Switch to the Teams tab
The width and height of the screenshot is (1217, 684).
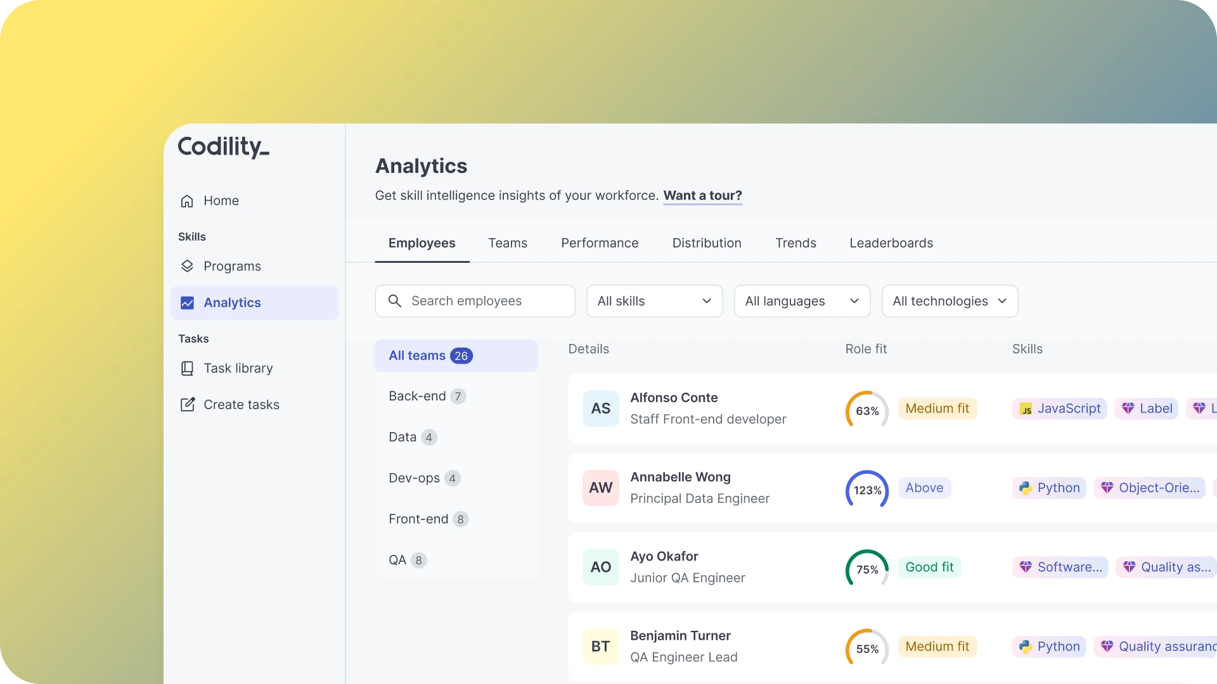(508, 243)
